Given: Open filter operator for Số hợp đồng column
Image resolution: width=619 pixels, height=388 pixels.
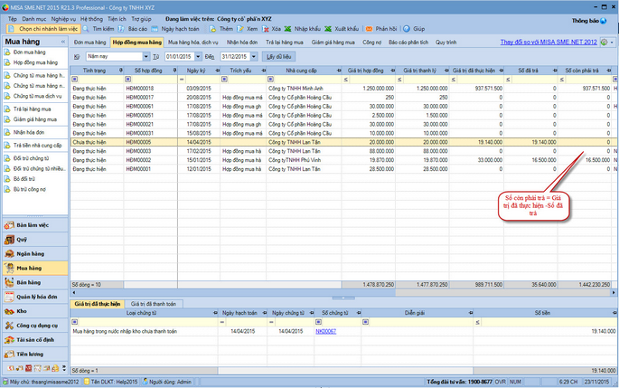Looking at the screenshot, I should tap(128, 80).
